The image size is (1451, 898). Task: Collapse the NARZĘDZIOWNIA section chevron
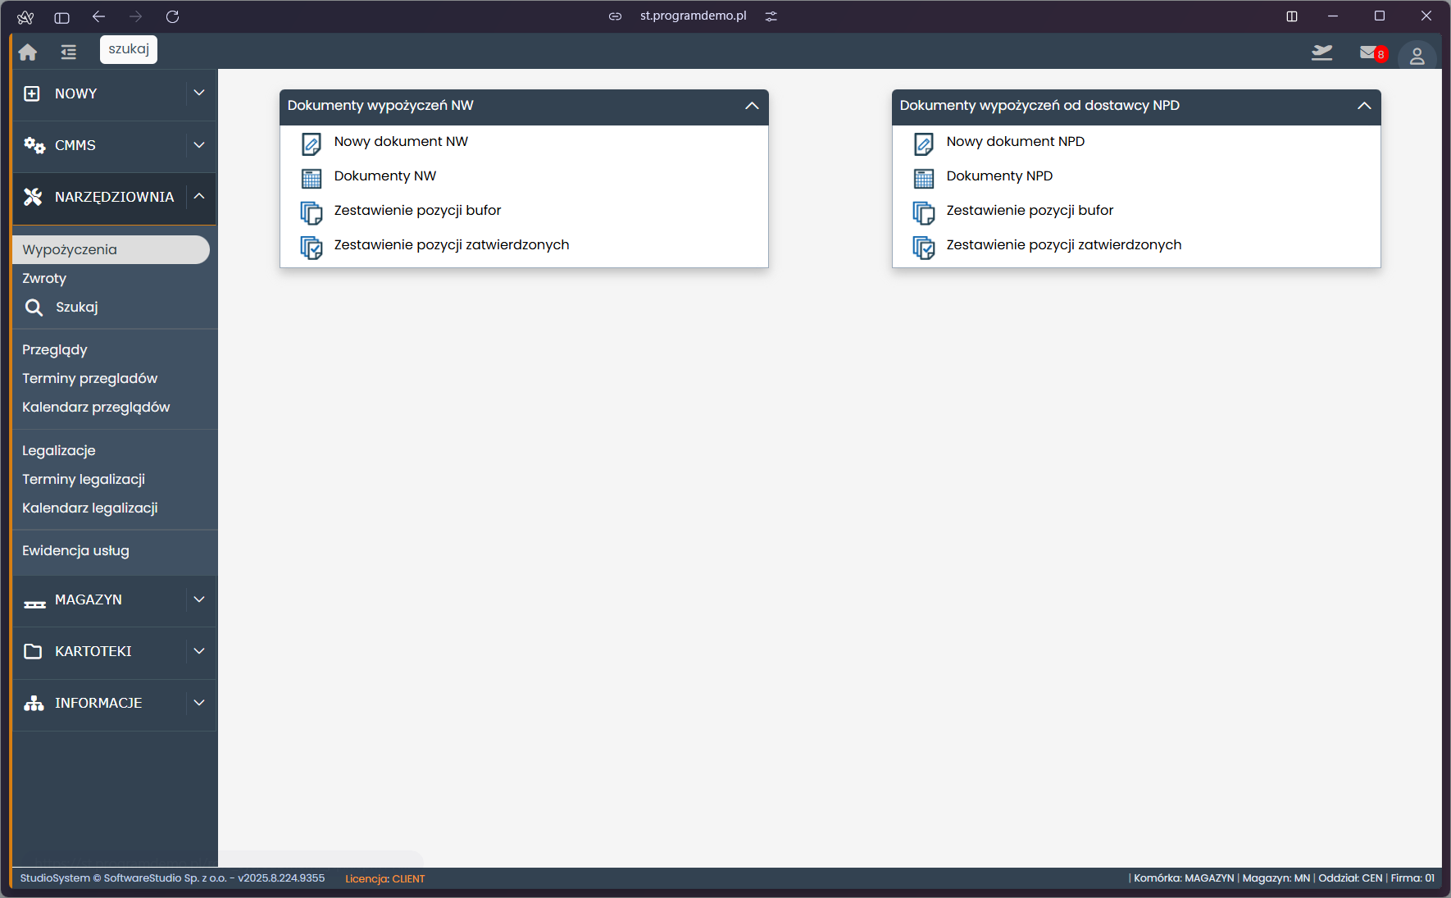pos(199,196)
